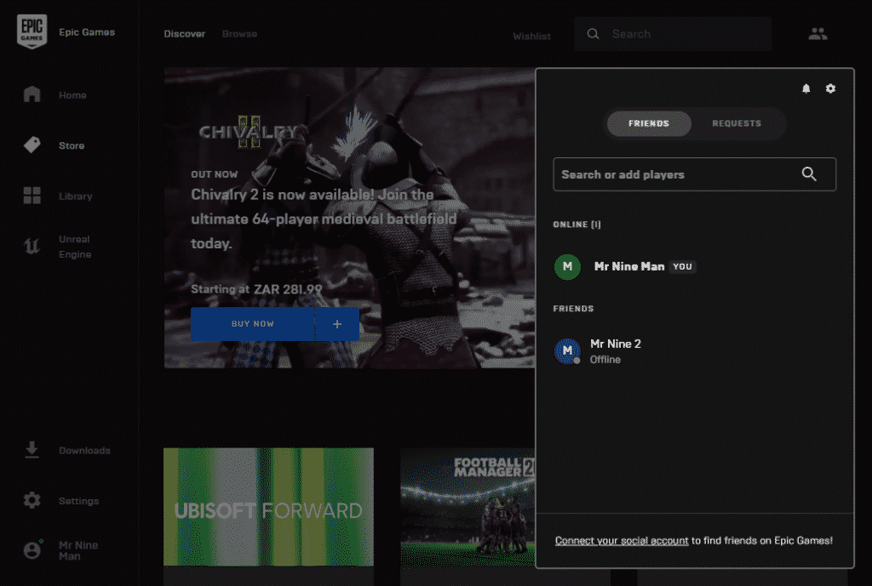The image size is (872, 586).
Task: Click the Epic Games title text
Action: point(87,32)
